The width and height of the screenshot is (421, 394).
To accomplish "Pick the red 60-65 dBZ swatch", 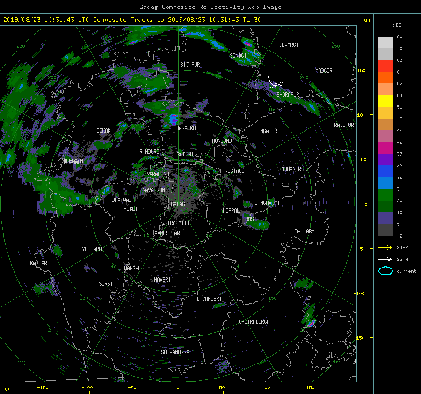I will coord(385,66).
